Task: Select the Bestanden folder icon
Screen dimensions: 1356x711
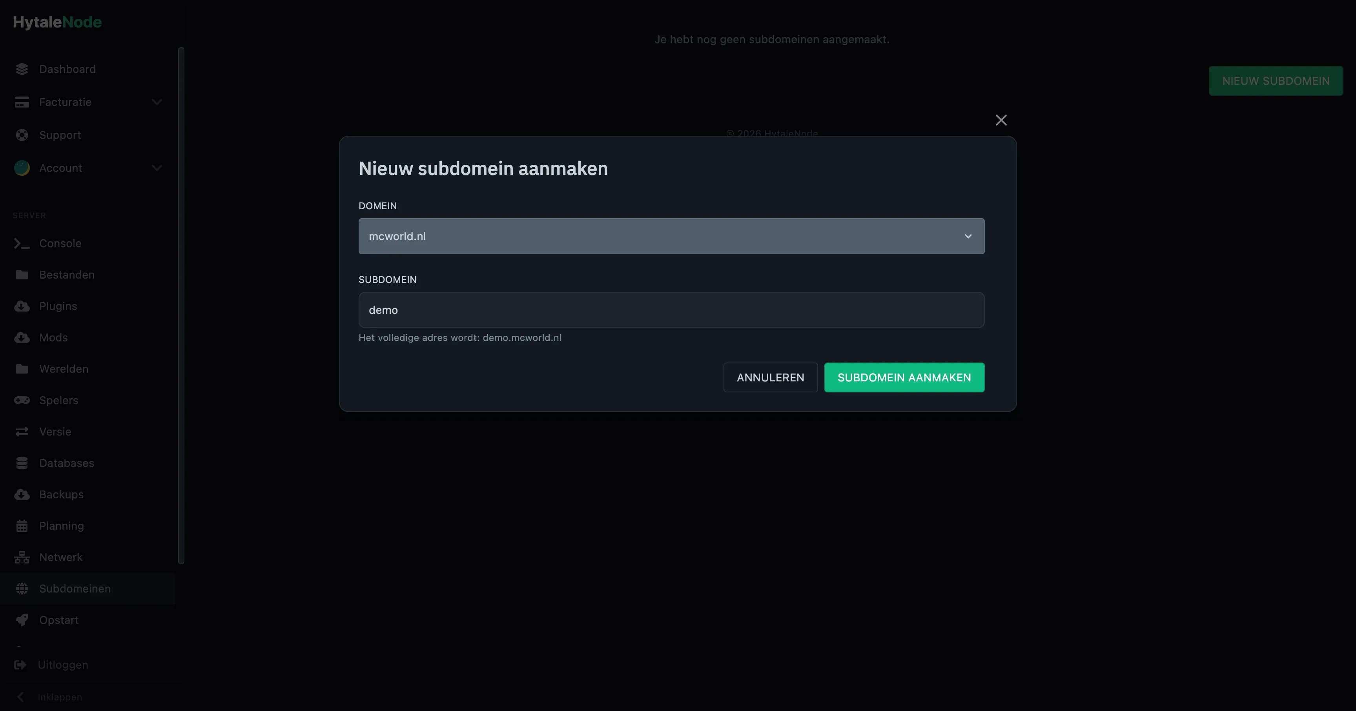Action: 22,274
